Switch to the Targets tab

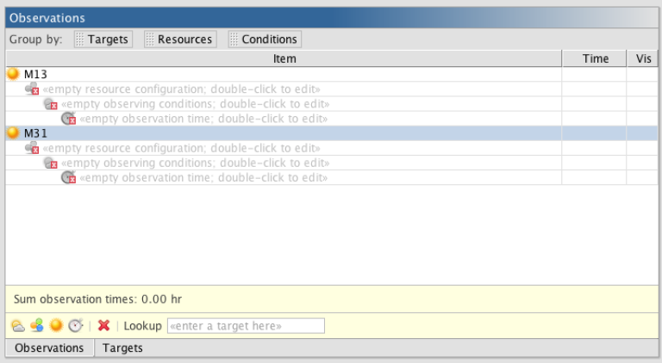[x=122, y=348]
